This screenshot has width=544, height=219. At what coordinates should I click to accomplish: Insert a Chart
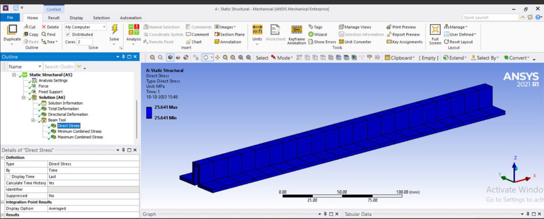pyautogui.click(x=194, y=42)
